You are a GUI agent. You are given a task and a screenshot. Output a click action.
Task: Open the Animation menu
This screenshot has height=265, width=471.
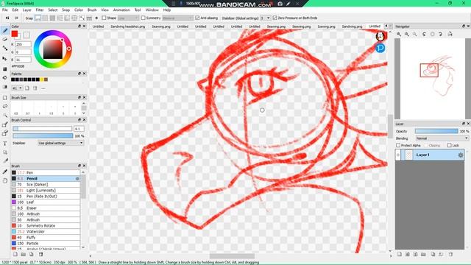[121, 10]
